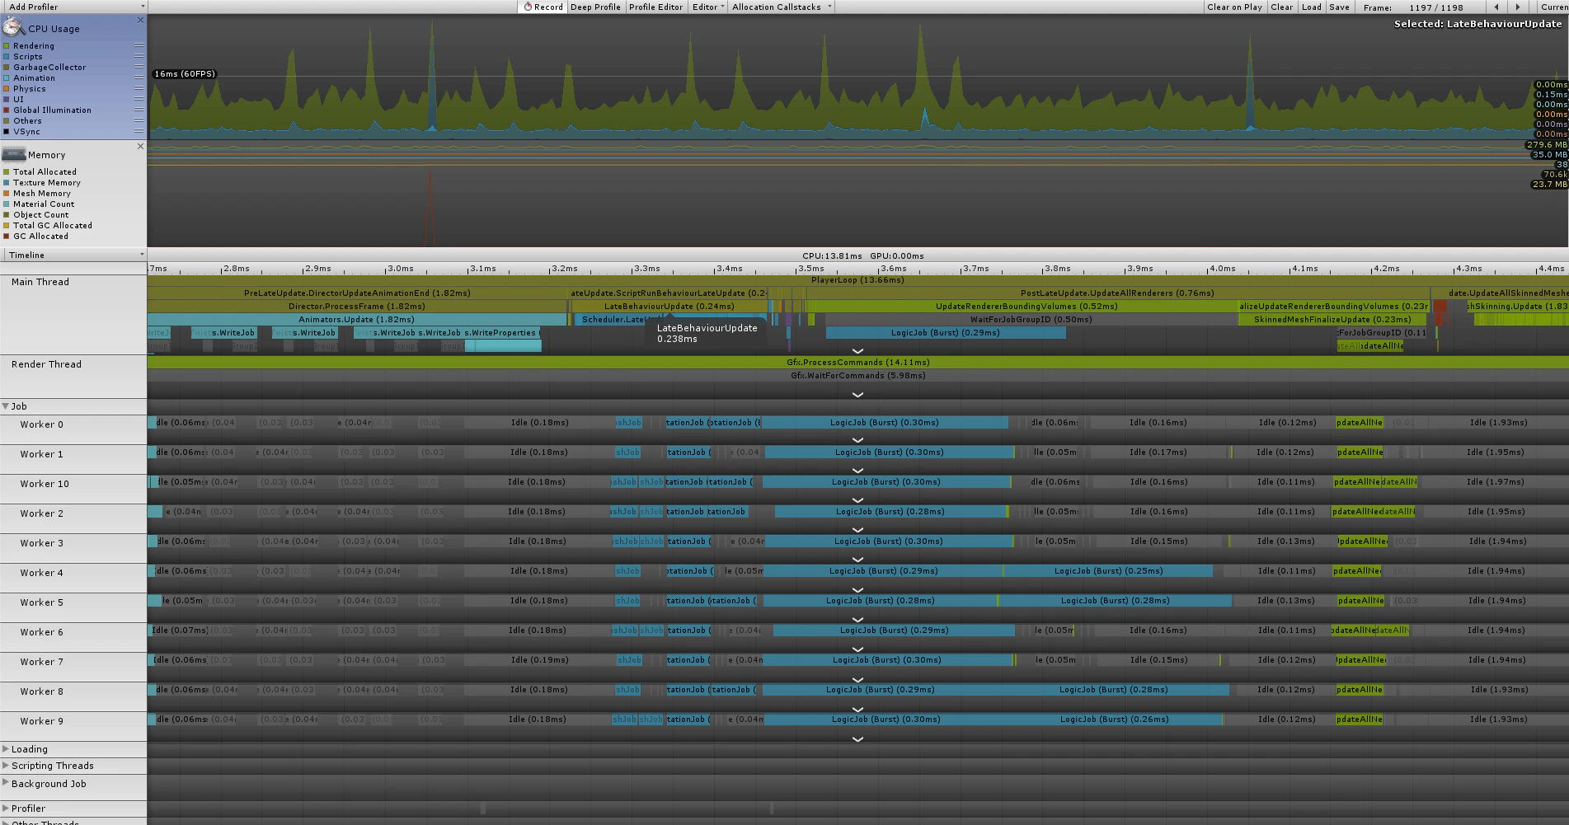Expand Worker 9 rows chevron
This screenshot has width=1569, height=825.
coord(857,739)
